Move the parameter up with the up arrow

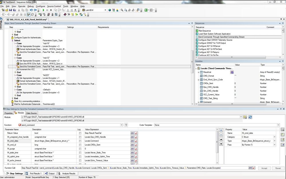[221, 140]
